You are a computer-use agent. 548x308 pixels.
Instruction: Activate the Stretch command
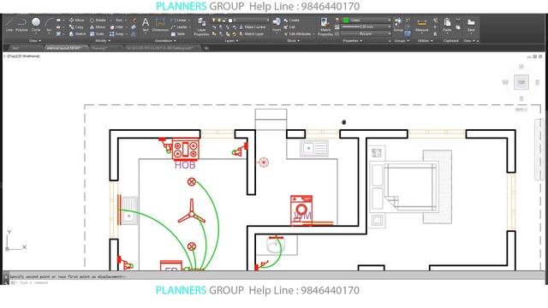77,34
